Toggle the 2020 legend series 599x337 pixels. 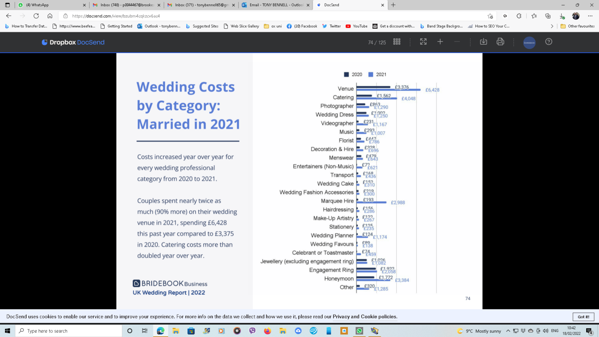(x=353, y=75)
